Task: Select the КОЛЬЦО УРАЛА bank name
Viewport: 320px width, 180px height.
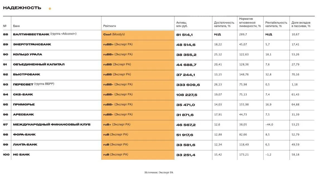Action: (x=28, y=54)
